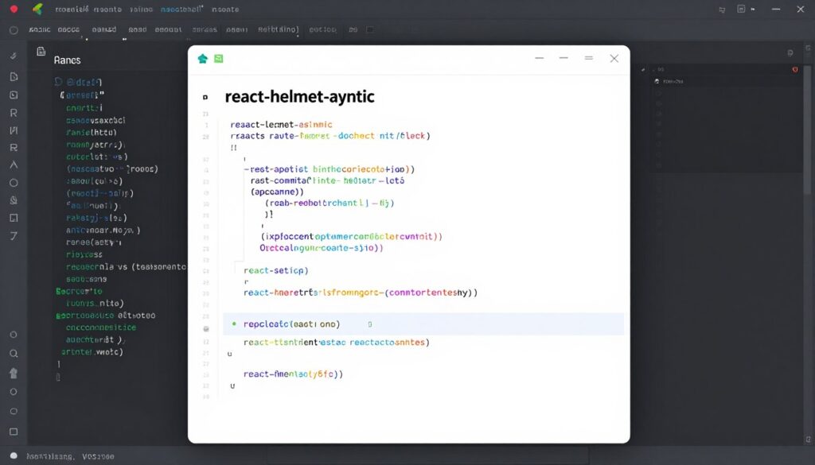Open the file page icon in left sidebar
Viewport: 815px width, 465px height.
pyautogui.click(x=14, y=77)
